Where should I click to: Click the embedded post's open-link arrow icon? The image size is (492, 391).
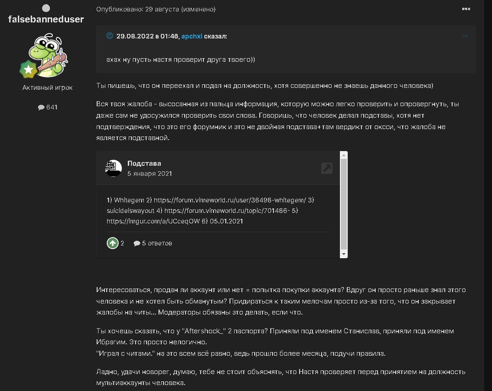coord(327,168)
